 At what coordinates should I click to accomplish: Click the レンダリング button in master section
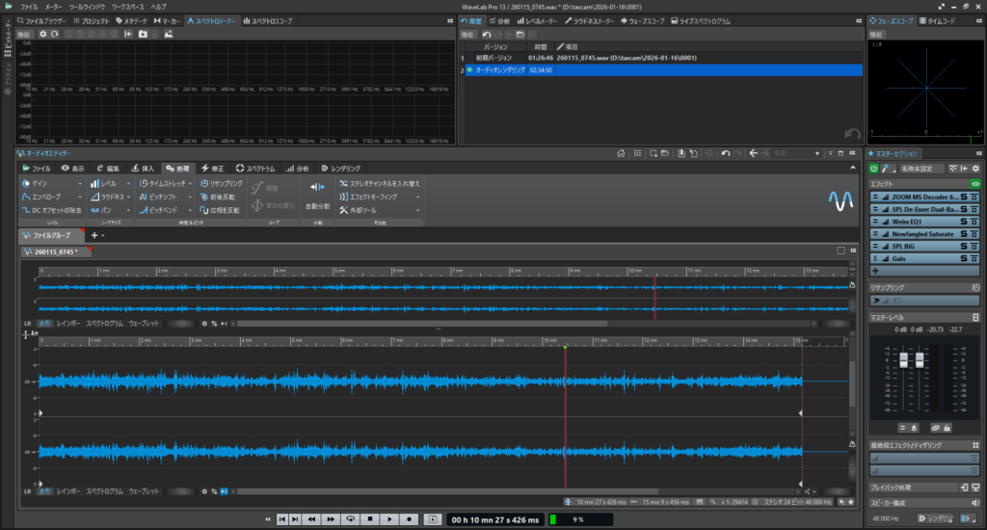click(x=933, y=518)
